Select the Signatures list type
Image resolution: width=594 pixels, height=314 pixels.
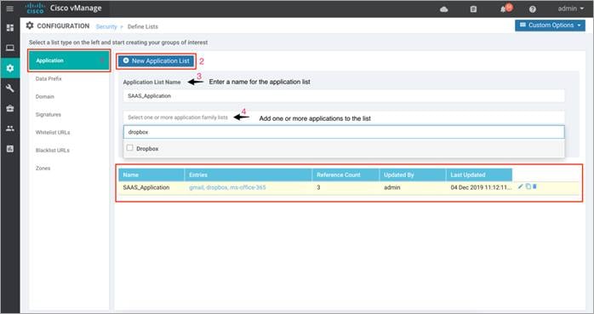click(x=49, y=114)
